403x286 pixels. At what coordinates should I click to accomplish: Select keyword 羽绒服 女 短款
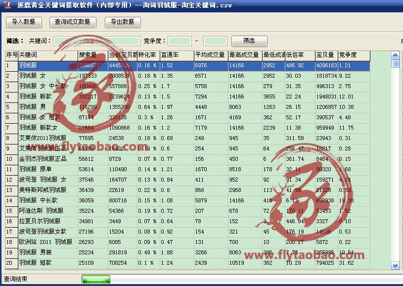pyautogui.click(x=40, y=117)
